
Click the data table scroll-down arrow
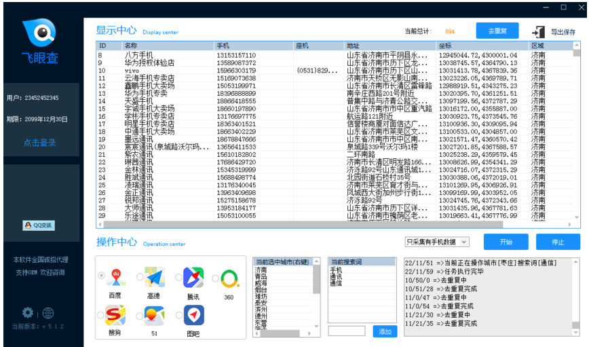coord(577,217)
